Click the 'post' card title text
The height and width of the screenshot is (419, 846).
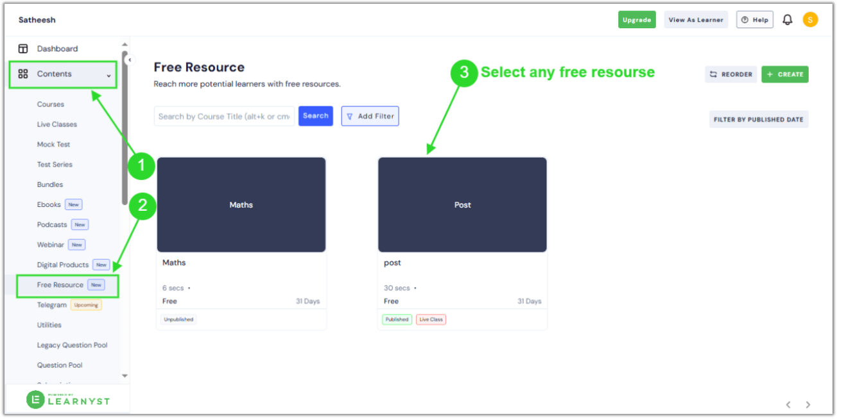pos(392,263)
